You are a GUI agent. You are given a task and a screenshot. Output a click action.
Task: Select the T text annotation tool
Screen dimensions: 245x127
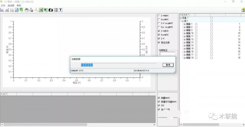pos(60,10)
